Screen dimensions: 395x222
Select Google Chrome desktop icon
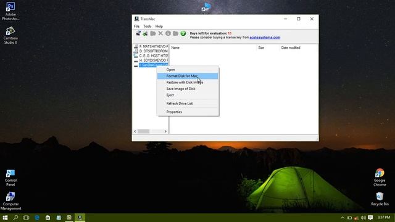[380, 178]
